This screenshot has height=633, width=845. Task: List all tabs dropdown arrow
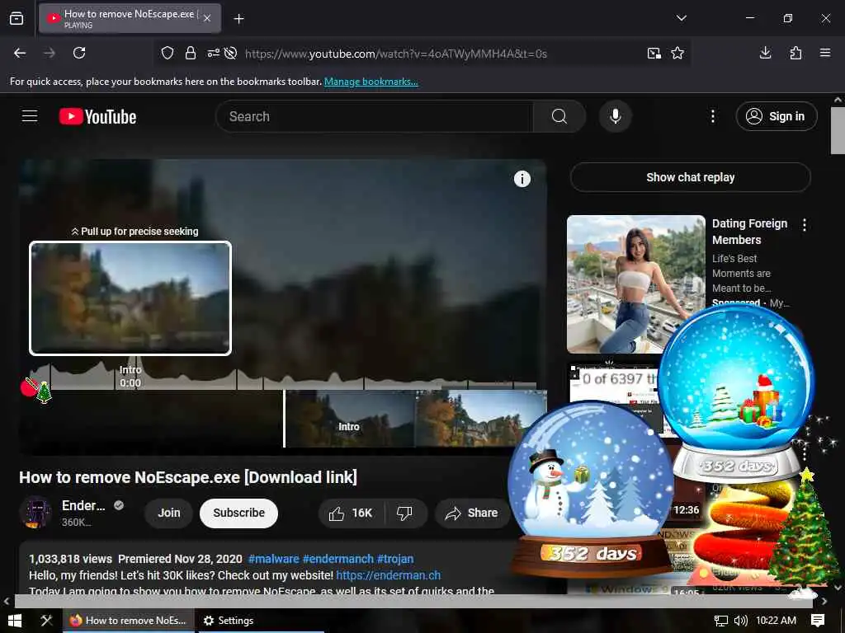[x=681, y=18]
